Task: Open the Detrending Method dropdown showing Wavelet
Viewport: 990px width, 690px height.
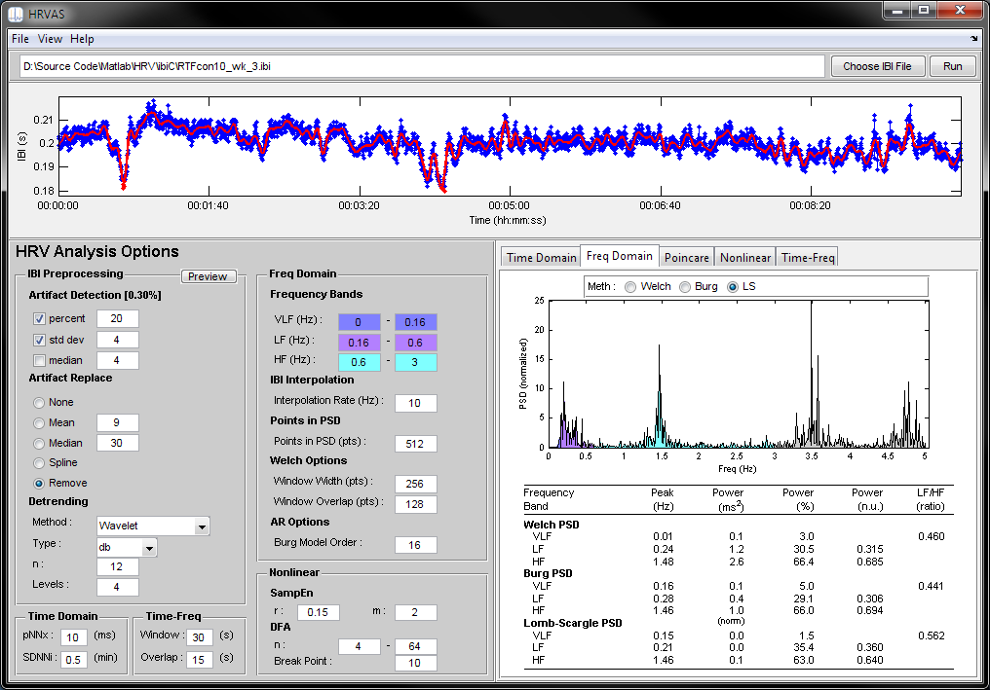Action: pyautogui.click(x=153, y=526)
